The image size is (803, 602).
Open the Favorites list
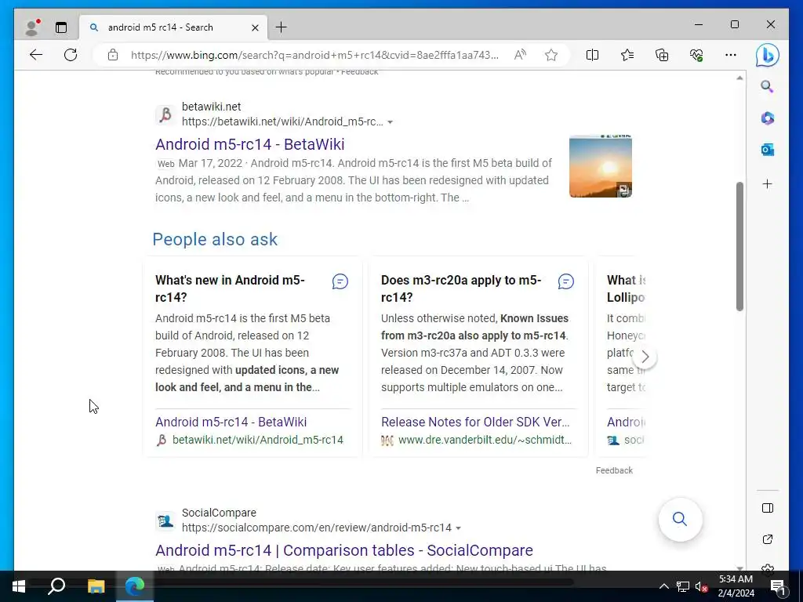click(627, 55)
